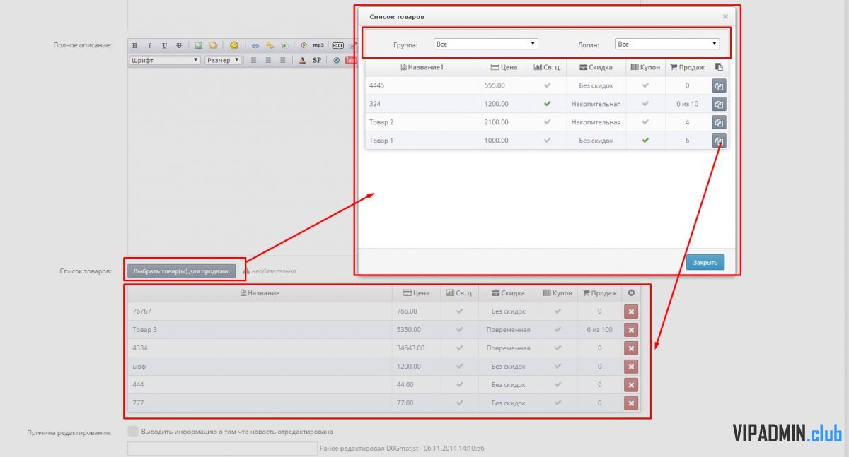Image resolution: width=849 pixels, height=457 pixels.
Task: Copy product 4445 with its add icon
Action: [719, 86]
